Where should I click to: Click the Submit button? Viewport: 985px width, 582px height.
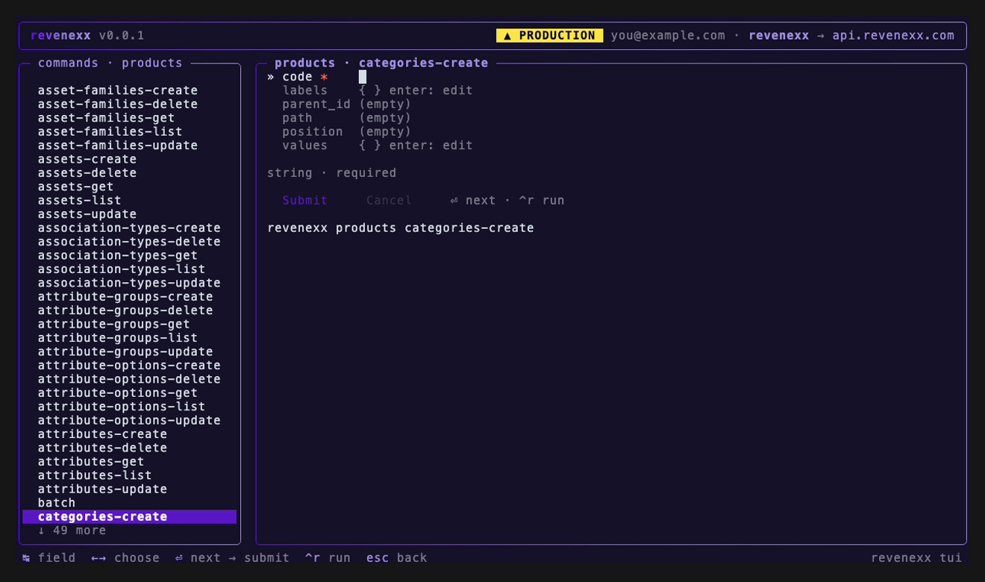coord(304,200)
